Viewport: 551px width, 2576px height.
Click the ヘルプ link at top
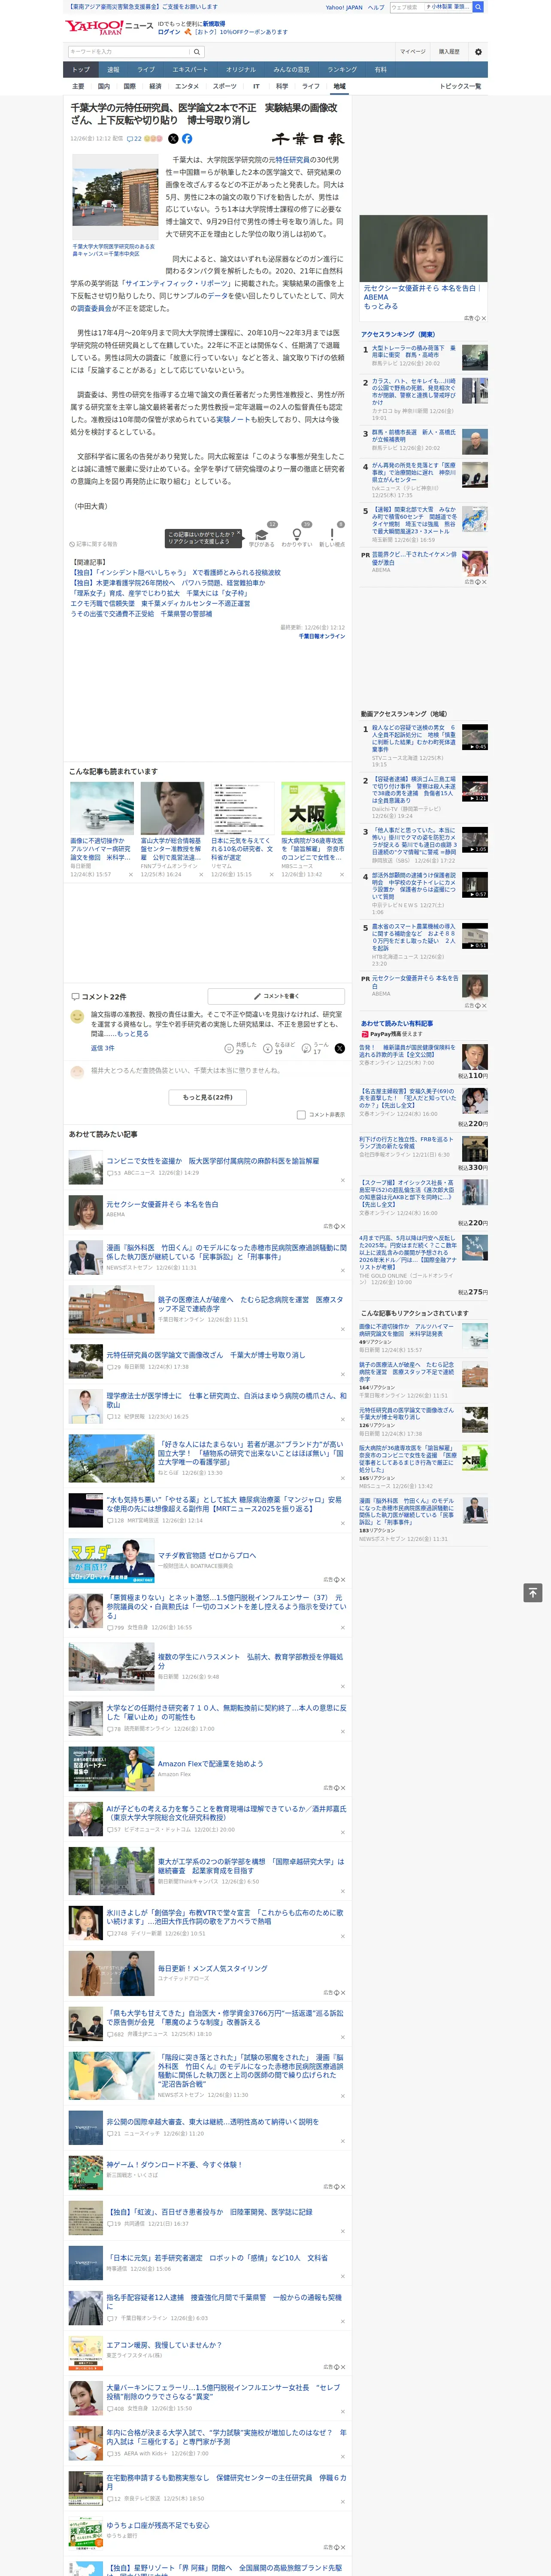[375, 7]
